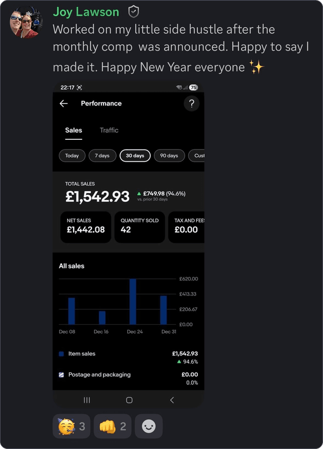Tap the recent apps navigation icon
323x449 pixels.
(x=87, y=400)
